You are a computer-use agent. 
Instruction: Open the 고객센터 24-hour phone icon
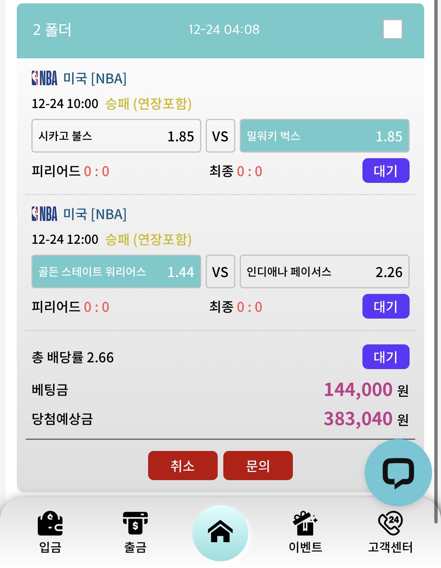390,523
